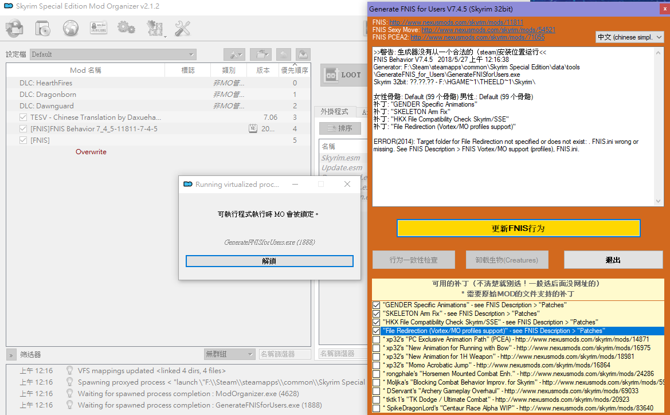The height and width of the screenshot is (415, 670).
Task: Click the disc instance manager icon
Action: tap(43, 28)
